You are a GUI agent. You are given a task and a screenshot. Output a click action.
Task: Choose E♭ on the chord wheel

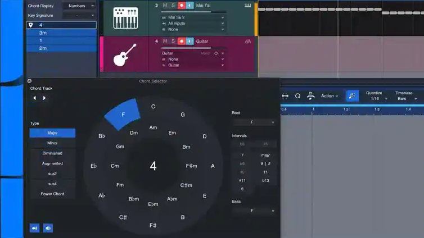(x=93, y=166)
